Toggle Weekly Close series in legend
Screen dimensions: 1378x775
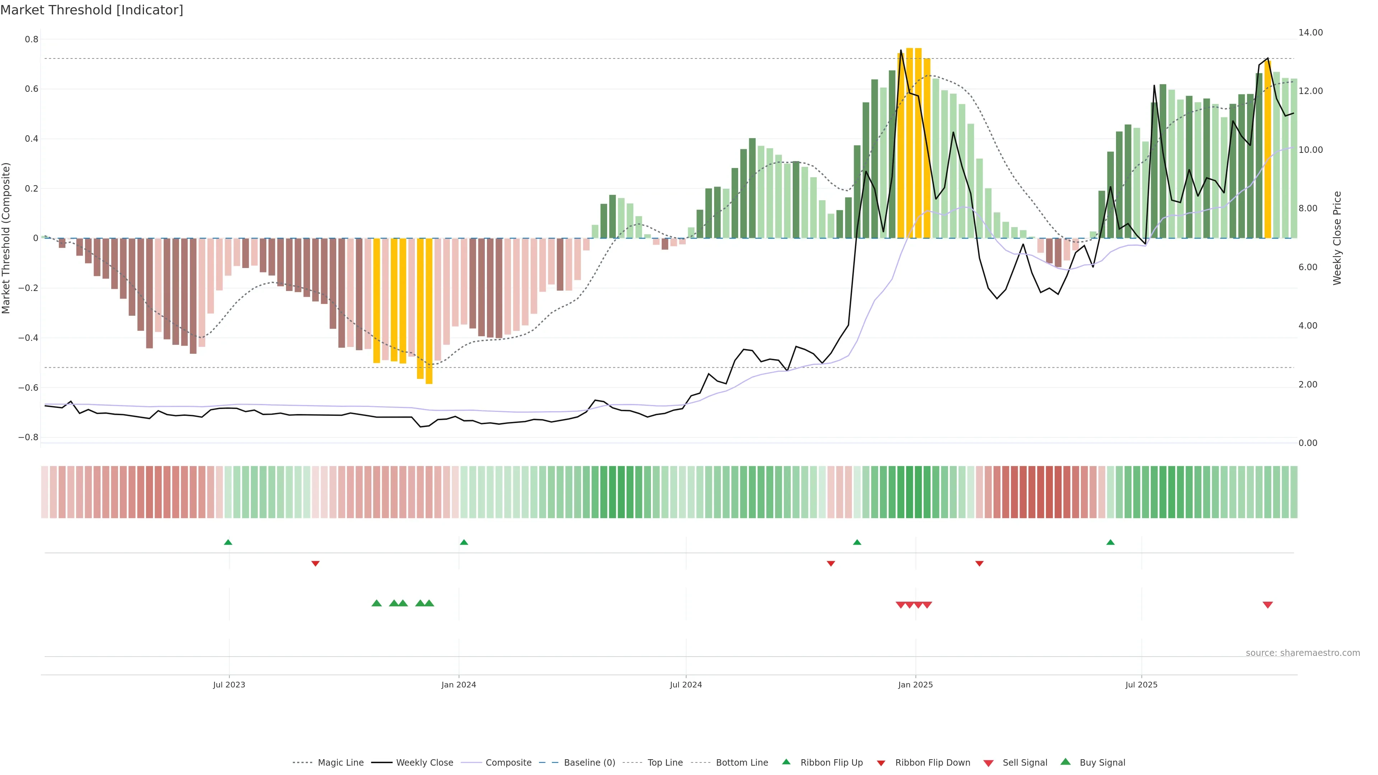pos(424,763)
